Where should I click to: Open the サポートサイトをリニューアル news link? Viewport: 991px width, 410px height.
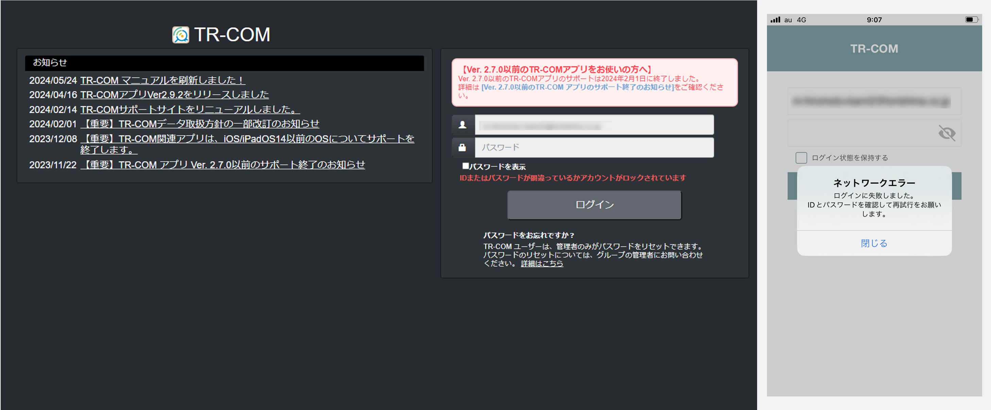[x=190, y=109]
